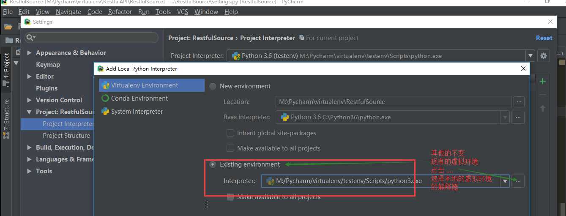Open the View menu

click(x=43, y=11)
